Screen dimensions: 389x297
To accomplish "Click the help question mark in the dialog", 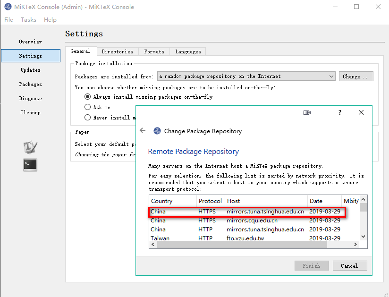I will point(339,113).
